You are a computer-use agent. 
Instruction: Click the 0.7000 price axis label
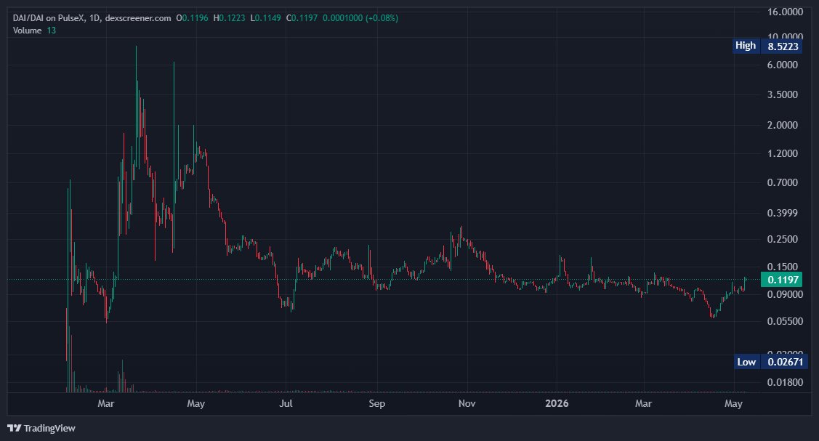coord(783,182)
